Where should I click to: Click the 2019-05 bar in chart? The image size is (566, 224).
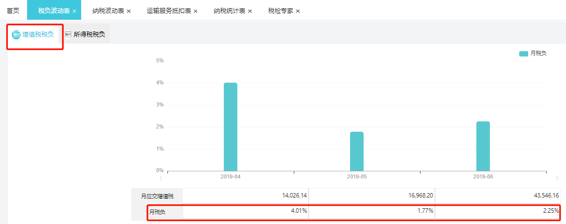point(357,151)
